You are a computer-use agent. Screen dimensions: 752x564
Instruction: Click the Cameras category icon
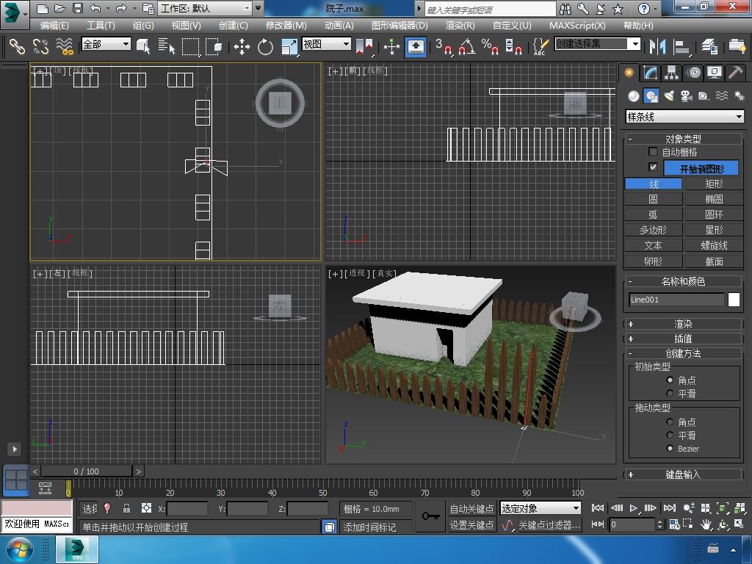[687, 96]
